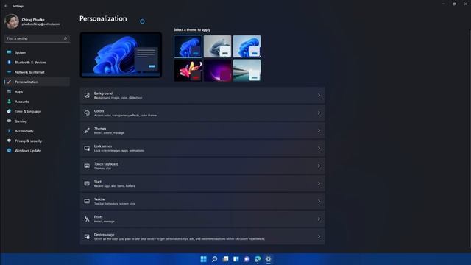Click the Touch keyboard icon
This screenshot has height=265, width=471.
(x=87, y=166)
